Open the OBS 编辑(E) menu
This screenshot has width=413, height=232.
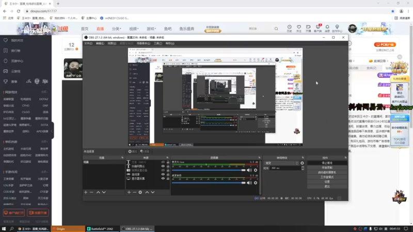coord(100,43)
